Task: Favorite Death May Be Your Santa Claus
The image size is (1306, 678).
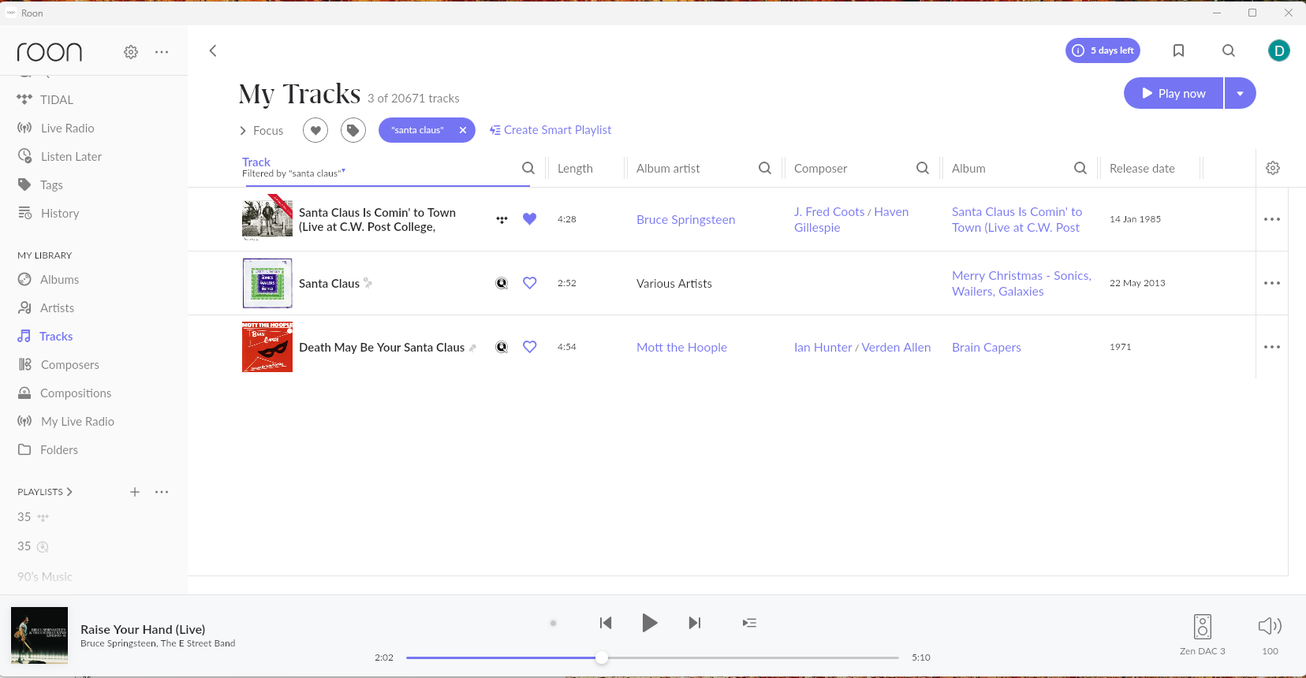Action: pyautogui.click(x=530, y=347)
